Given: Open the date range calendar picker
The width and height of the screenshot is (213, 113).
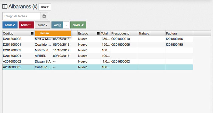Looking at the screenshot, I should point(44,16).
